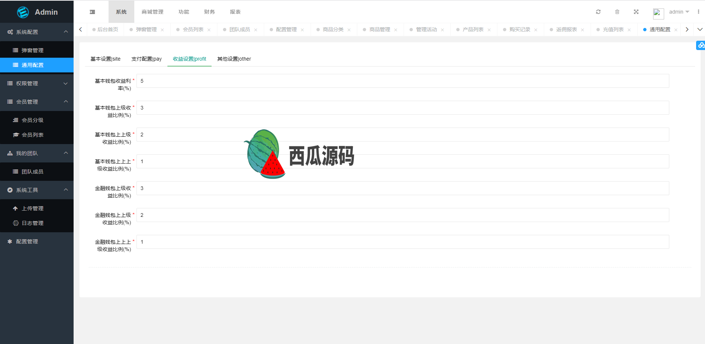Click the 基本钱包上上上级收益比例 input field
This screenshot has height=344, width=705.
coord(403,161)
